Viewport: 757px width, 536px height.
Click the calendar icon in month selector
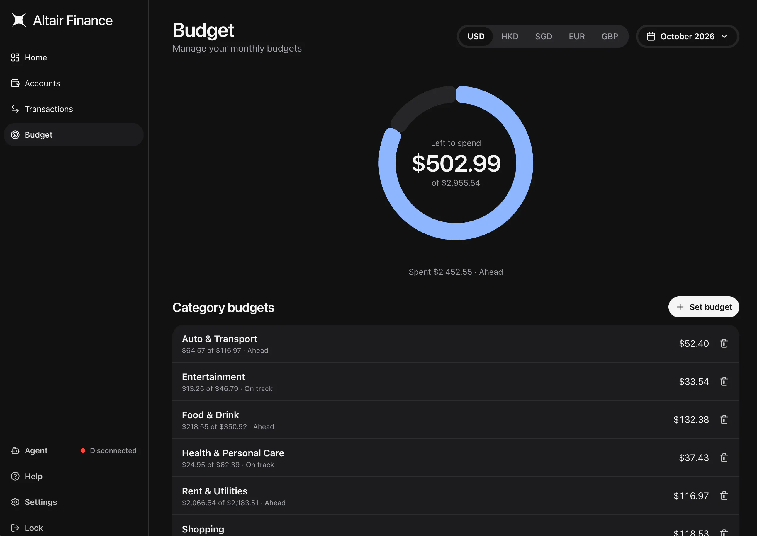[651, 36]
